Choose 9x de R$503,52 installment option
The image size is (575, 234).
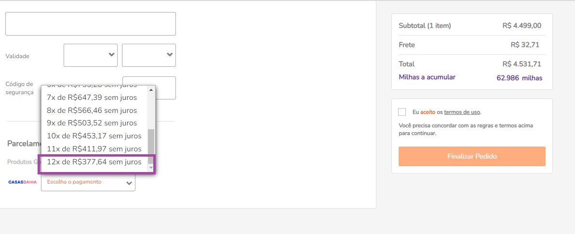pyautogui.click(x=94, y=123)
